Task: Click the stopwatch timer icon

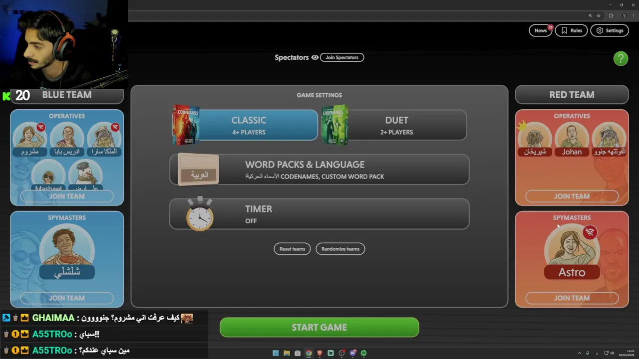Action: tap(200, 214)
